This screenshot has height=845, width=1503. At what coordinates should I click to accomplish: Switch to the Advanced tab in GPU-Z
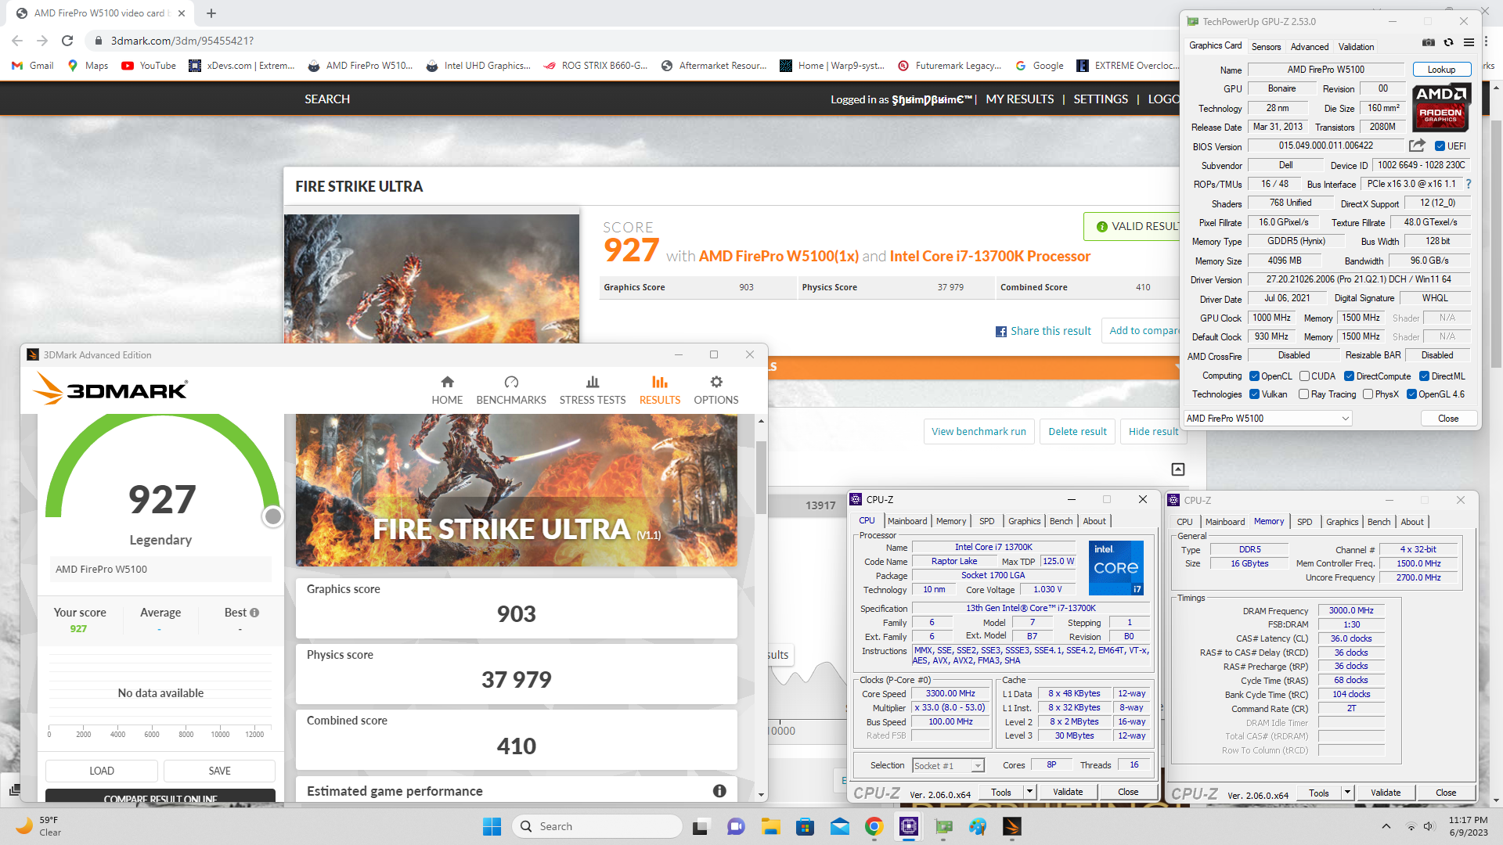1309,47
